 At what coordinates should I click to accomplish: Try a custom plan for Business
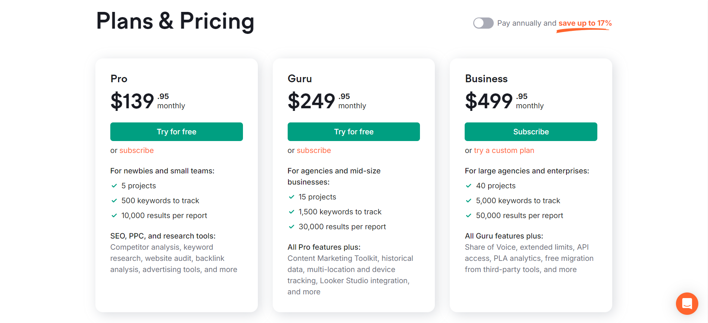tap(504, 150)
